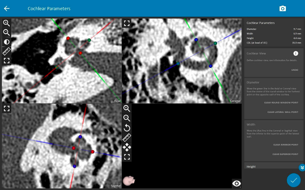Expand the Sagittal view to fullscreen
This screenshot has height=190, width=305.
tap(7, 108)
